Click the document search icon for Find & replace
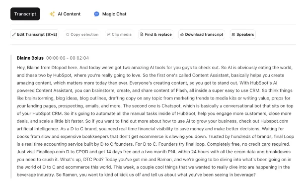303x186 pixels. click(x=142, y=34)
